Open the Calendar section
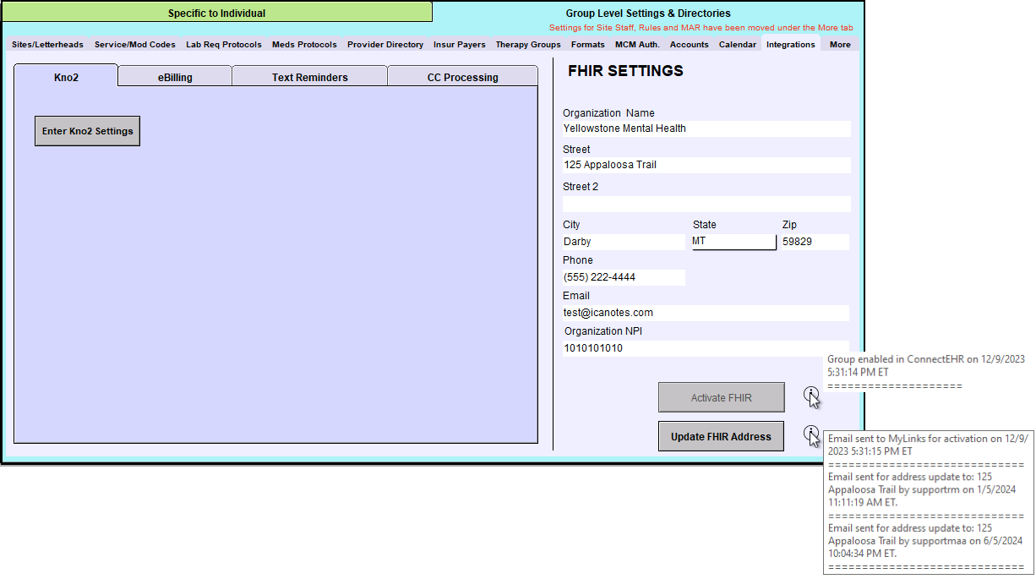Image resolution: width=1036 pixels, height=579 pixels. tap(737, 44)
